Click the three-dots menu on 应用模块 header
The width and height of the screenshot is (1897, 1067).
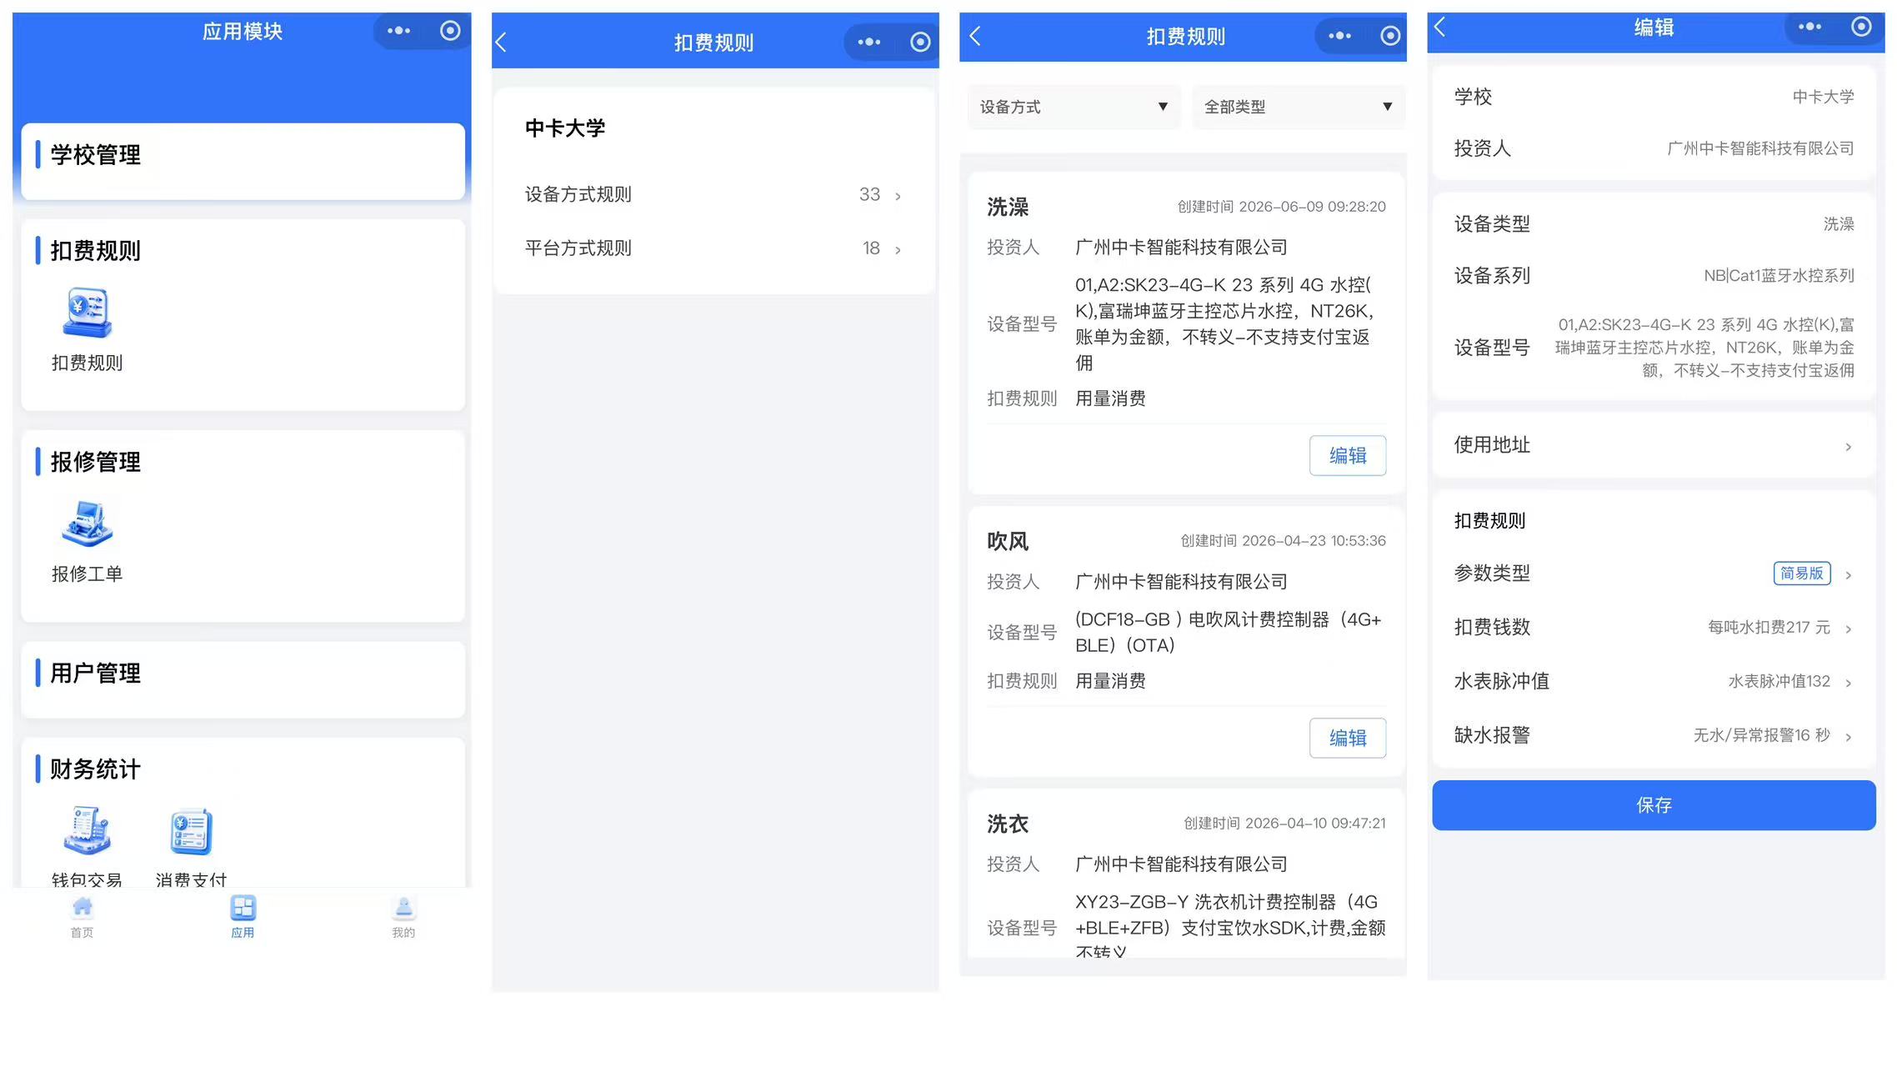pyautogui.click(x=398, y=31)
